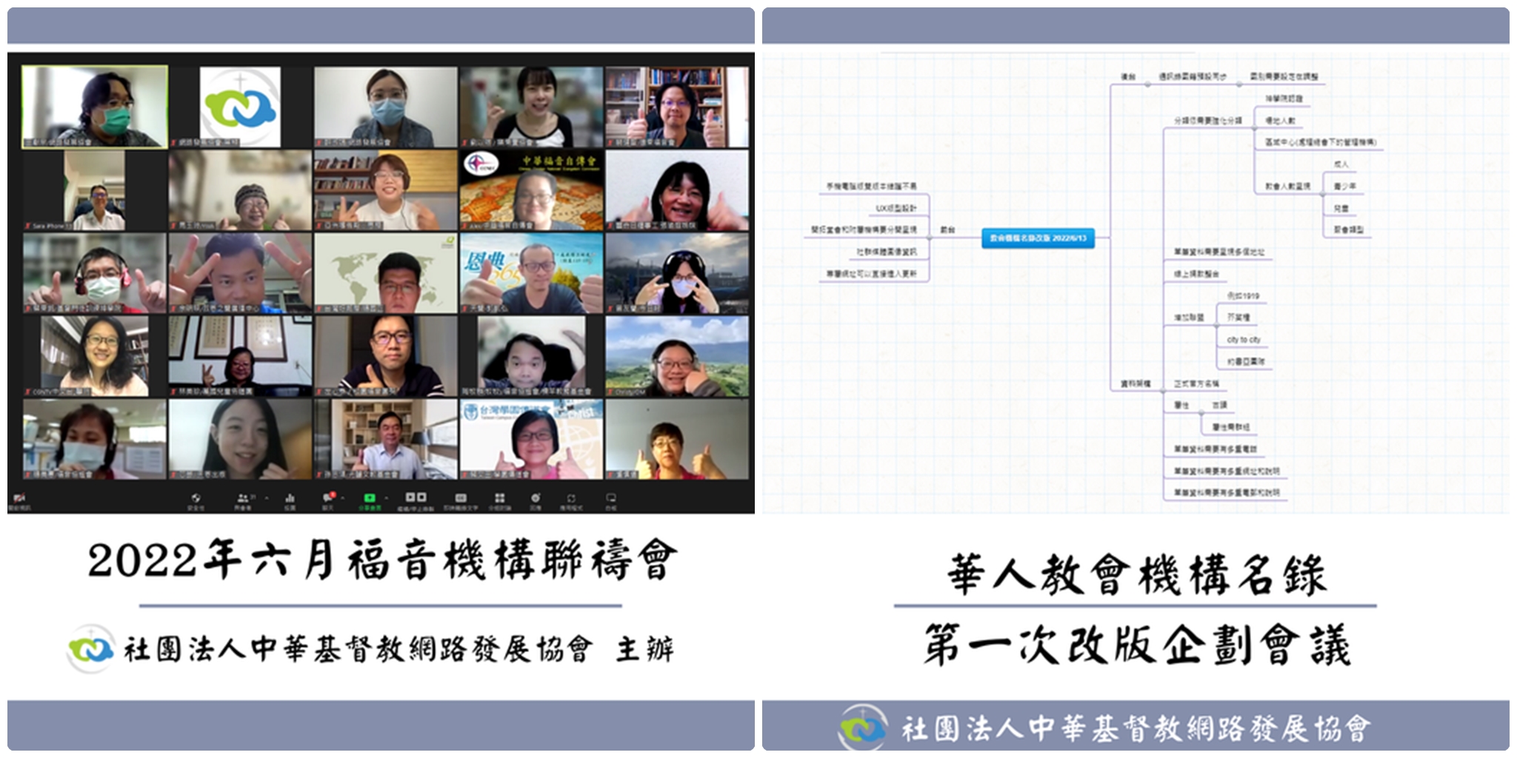Open the Whiteboard icon in meeting toolbar
The height and width of the screenshot is (758, 1517).
pyautogui.click(x=610, y=498)
